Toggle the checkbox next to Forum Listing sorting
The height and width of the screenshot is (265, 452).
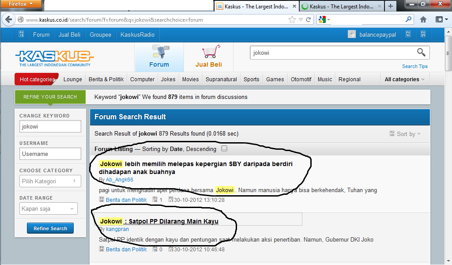(x=224, y=149)
